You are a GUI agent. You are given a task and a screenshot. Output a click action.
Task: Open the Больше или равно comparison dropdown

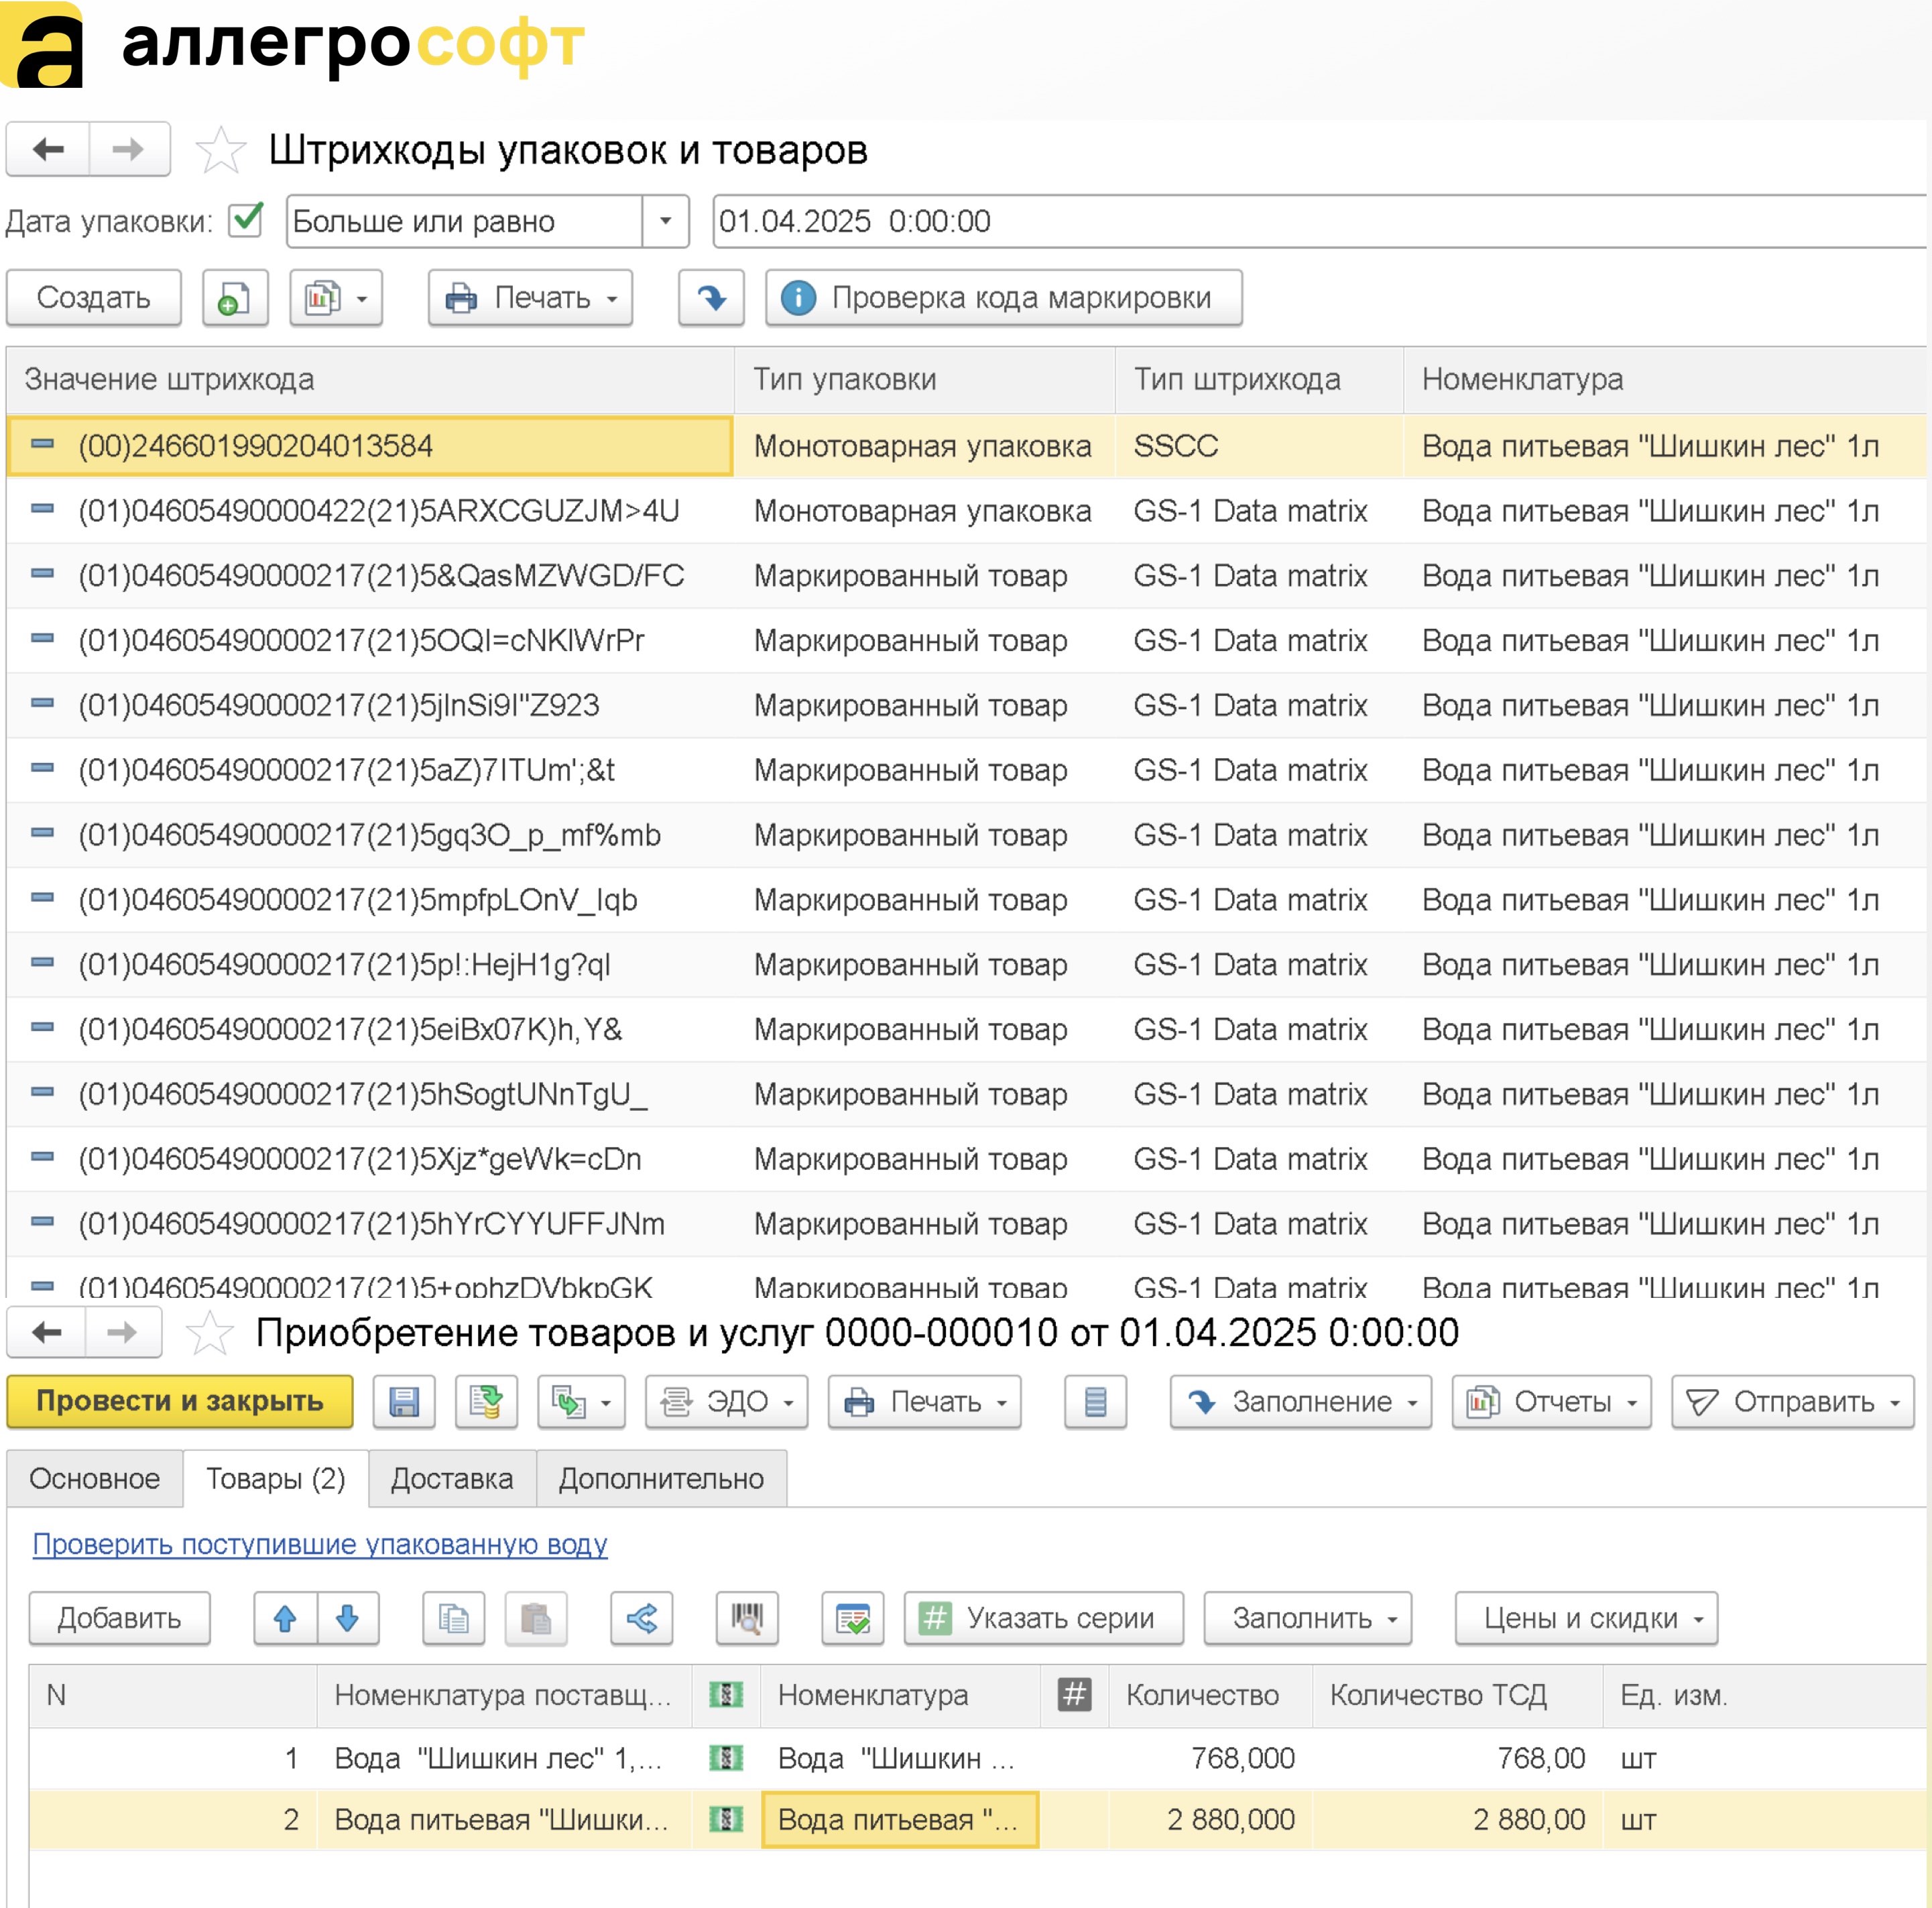(x=665, y=221)
